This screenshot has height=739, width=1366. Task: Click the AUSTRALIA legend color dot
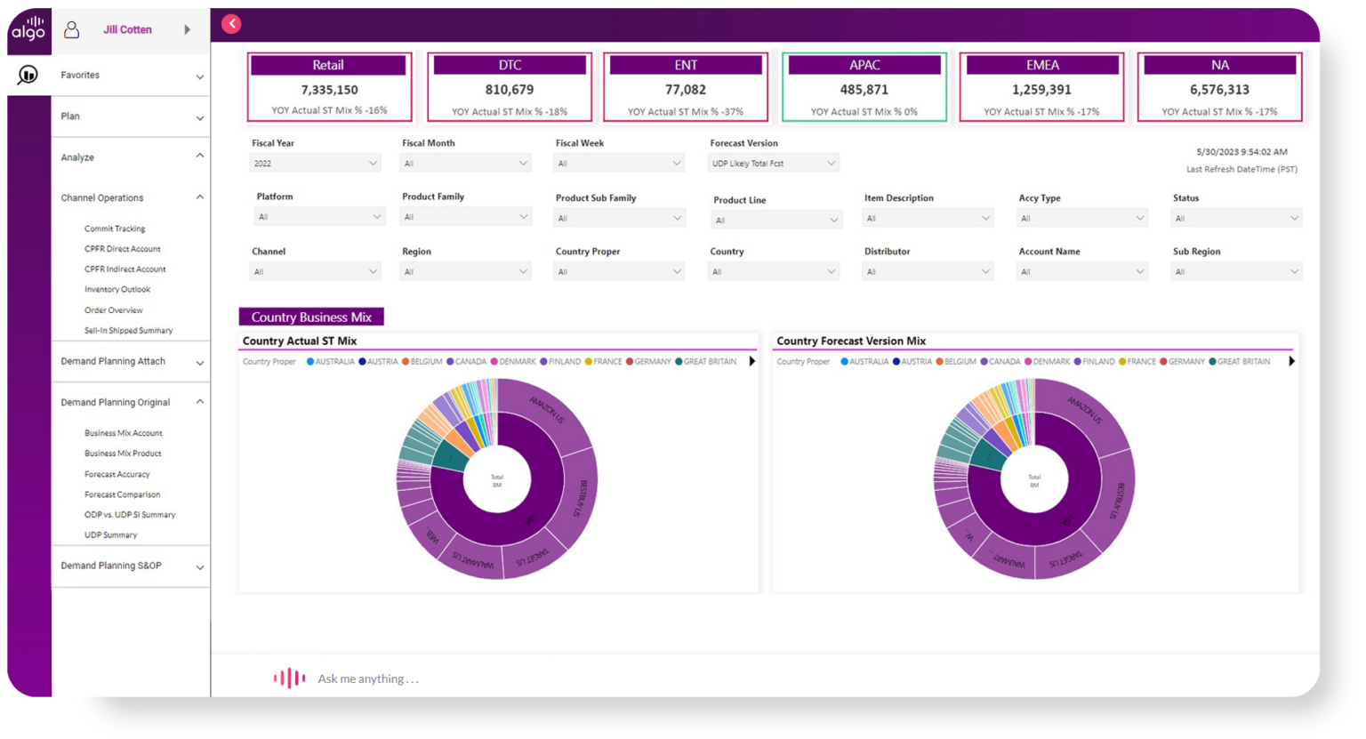point(309,361)
